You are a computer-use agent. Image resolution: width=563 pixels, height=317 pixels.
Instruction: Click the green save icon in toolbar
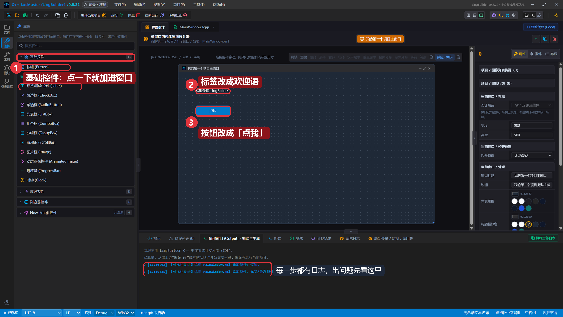[26, 15]
